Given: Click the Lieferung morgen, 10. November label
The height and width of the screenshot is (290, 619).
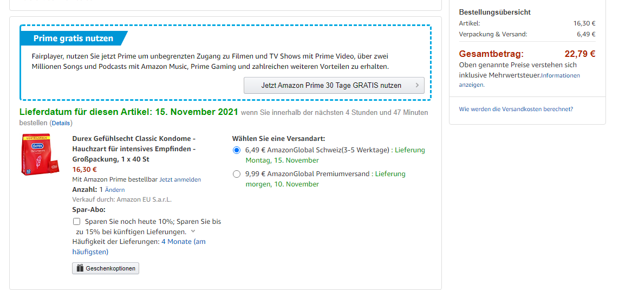Looking at the screenshot, I should pos(282,184).
